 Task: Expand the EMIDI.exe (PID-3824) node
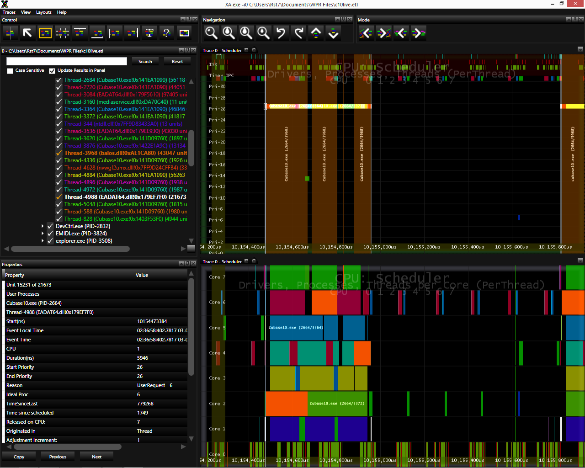[43, 234]
